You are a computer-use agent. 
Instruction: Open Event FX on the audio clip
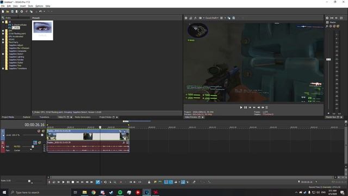click(124, 143)
